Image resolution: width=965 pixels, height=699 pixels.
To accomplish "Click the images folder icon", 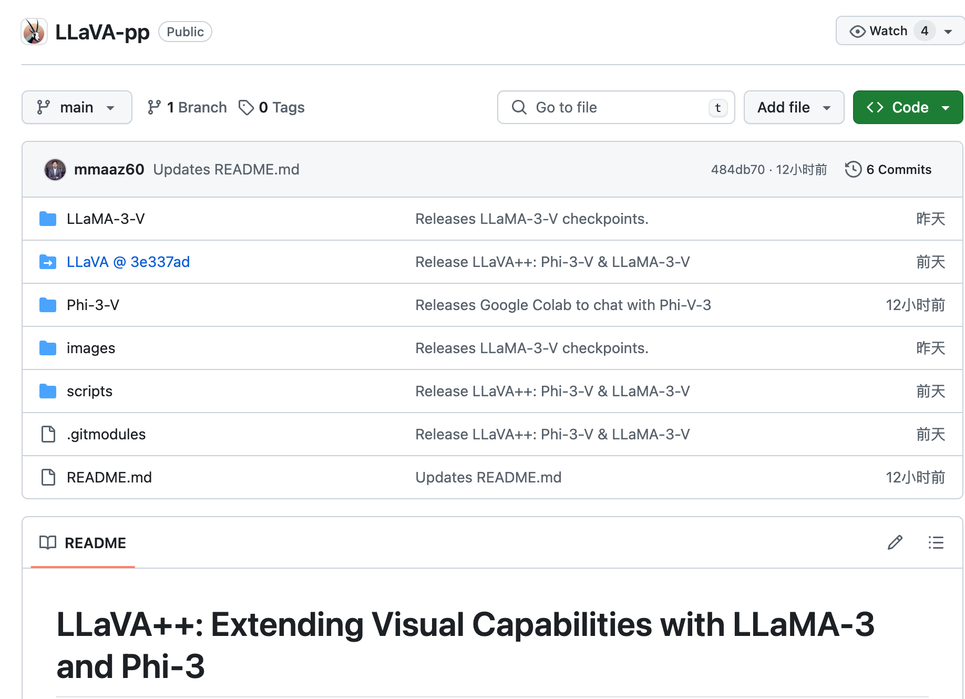I will (x=48, y=348).
